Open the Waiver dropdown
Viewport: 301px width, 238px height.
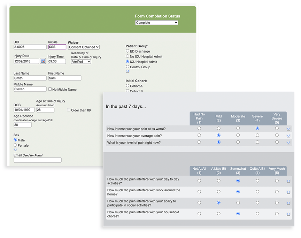click(84, 47)
